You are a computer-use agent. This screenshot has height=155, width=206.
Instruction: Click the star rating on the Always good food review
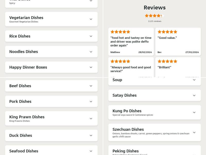tap(120, 61)
